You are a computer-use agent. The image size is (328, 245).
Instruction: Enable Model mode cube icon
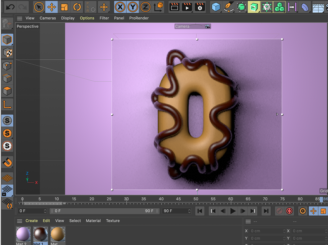point(7,39)
